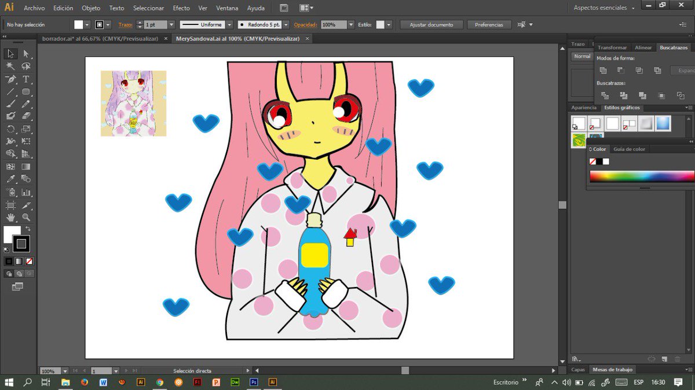Select the Pen tool
The height and width of the screenshot is (390, 695).
pyautogui.click(x=10, y=79)
